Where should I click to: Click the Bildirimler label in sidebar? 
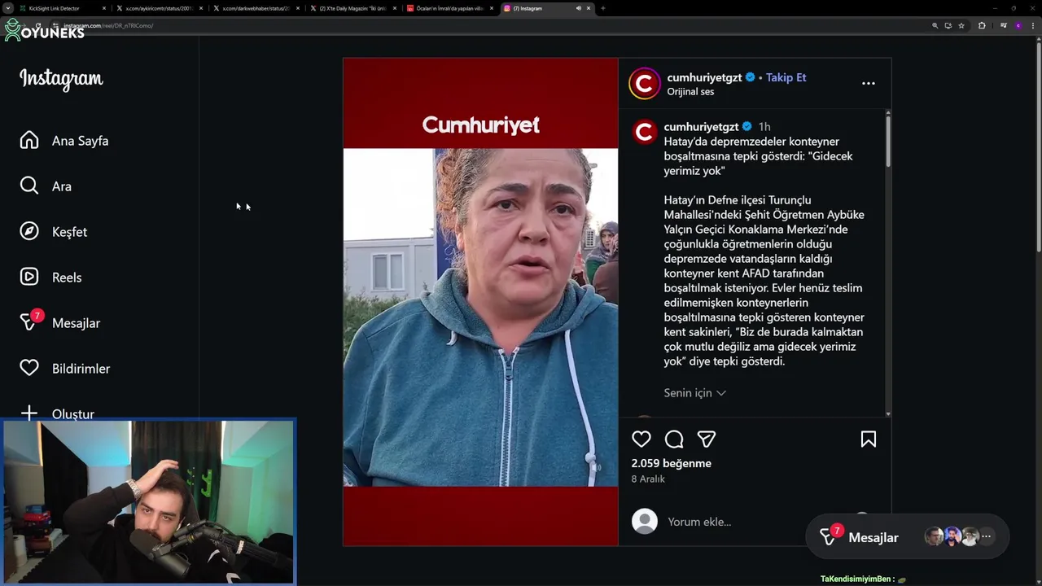81,369
